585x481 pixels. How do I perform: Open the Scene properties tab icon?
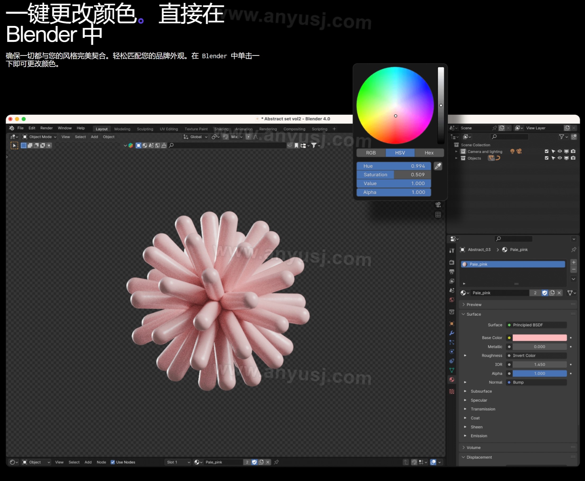(452, 291)
